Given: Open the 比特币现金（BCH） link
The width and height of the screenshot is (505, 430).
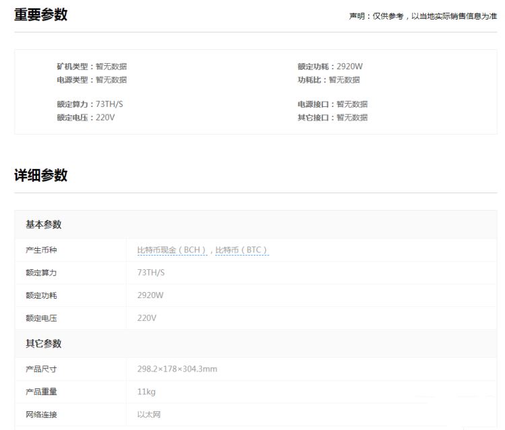Looking at the screenshot, I should click(x=172, y=250).
